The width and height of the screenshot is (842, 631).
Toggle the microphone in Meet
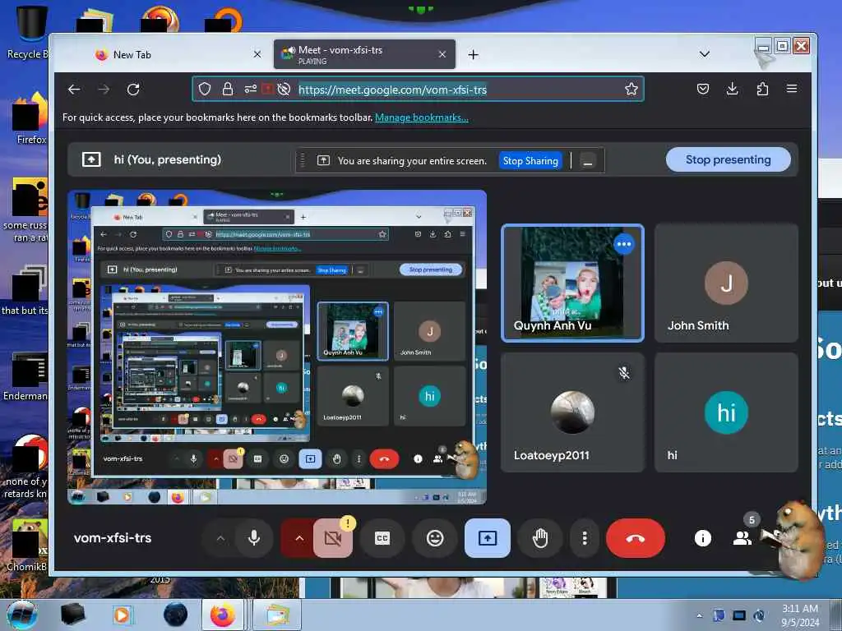click(254, 538)
